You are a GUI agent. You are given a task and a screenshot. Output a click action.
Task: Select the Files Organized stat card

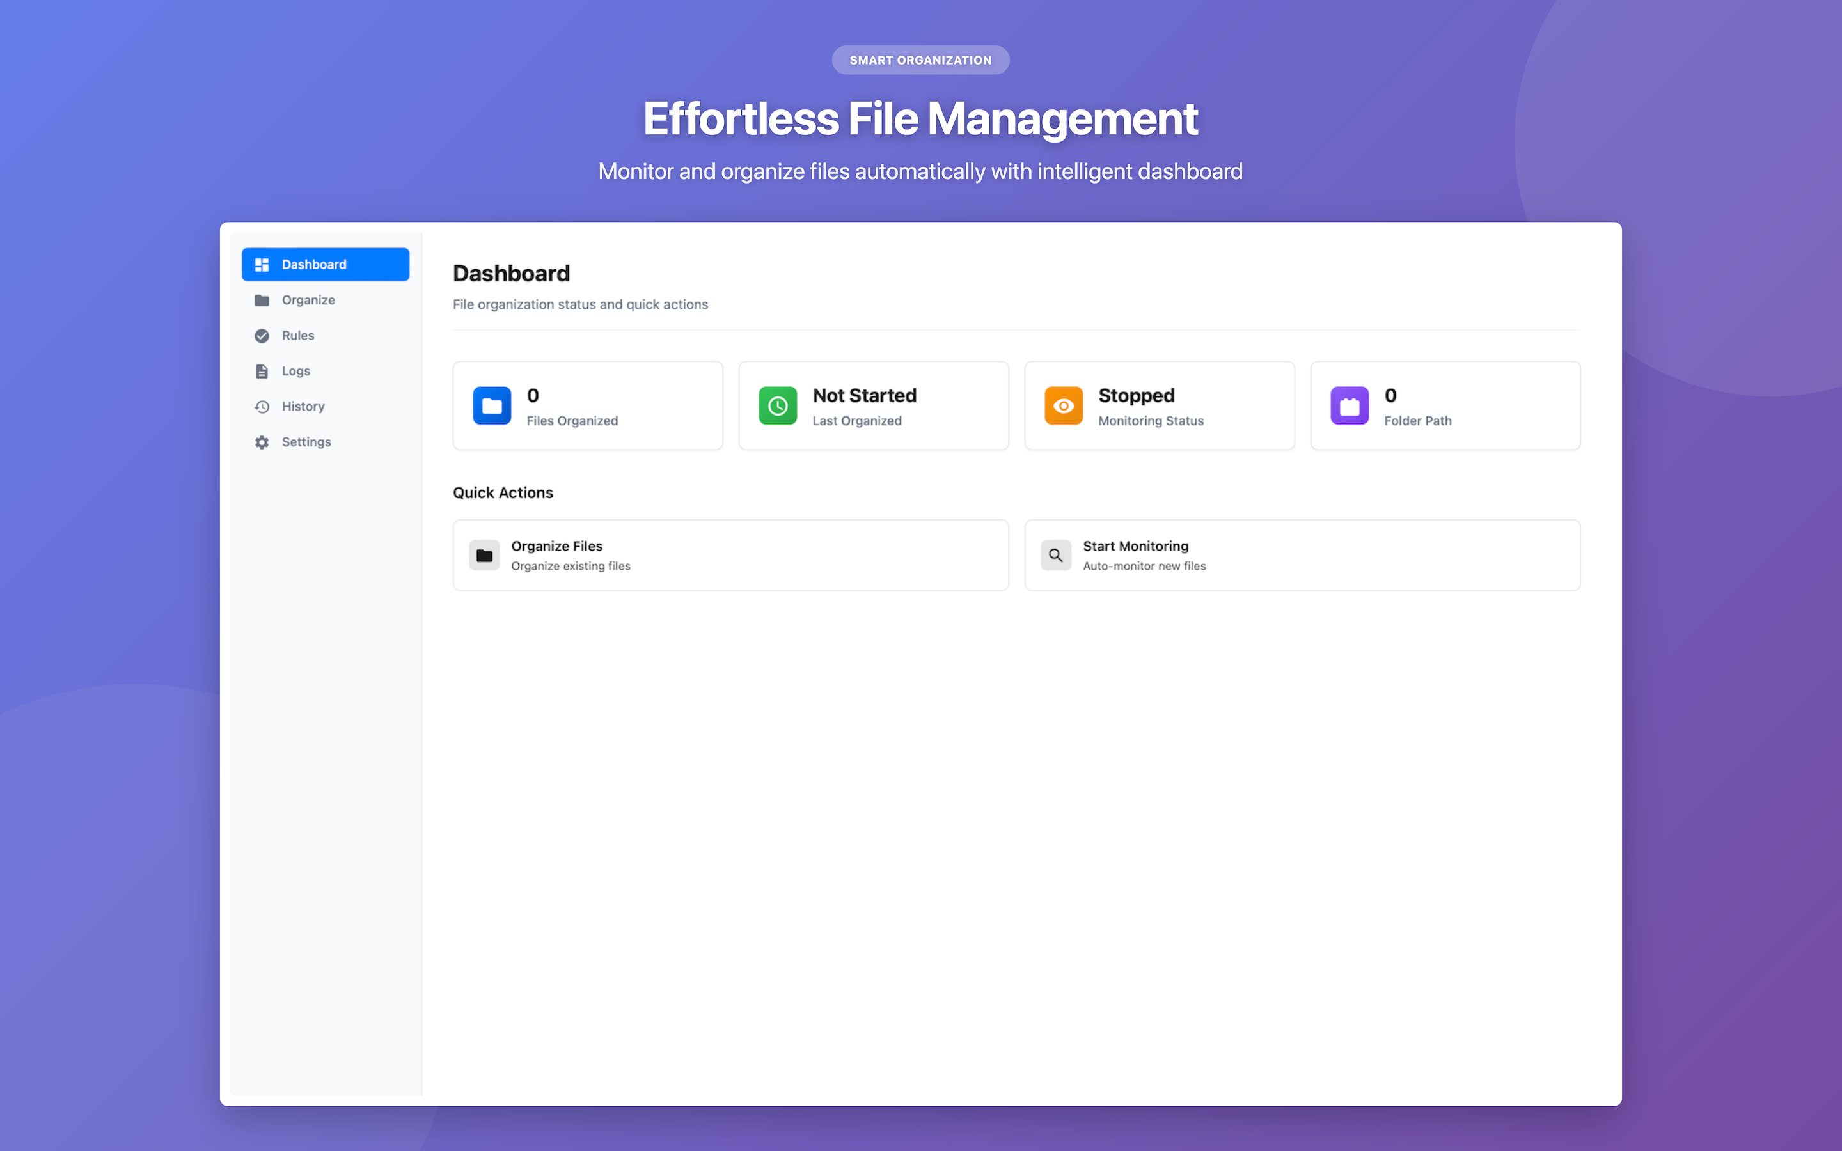point(587,405)
